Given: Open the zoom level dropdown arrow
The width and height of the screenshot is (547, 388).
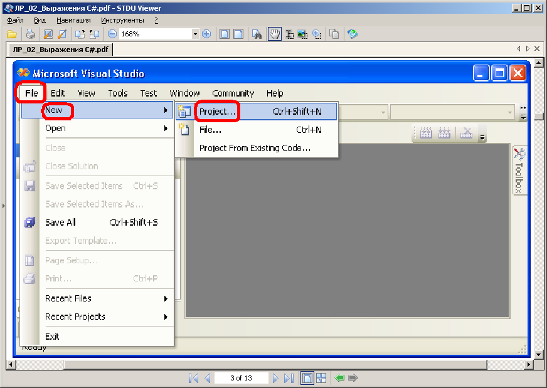Looking at the screenshot, I should 195,34.
